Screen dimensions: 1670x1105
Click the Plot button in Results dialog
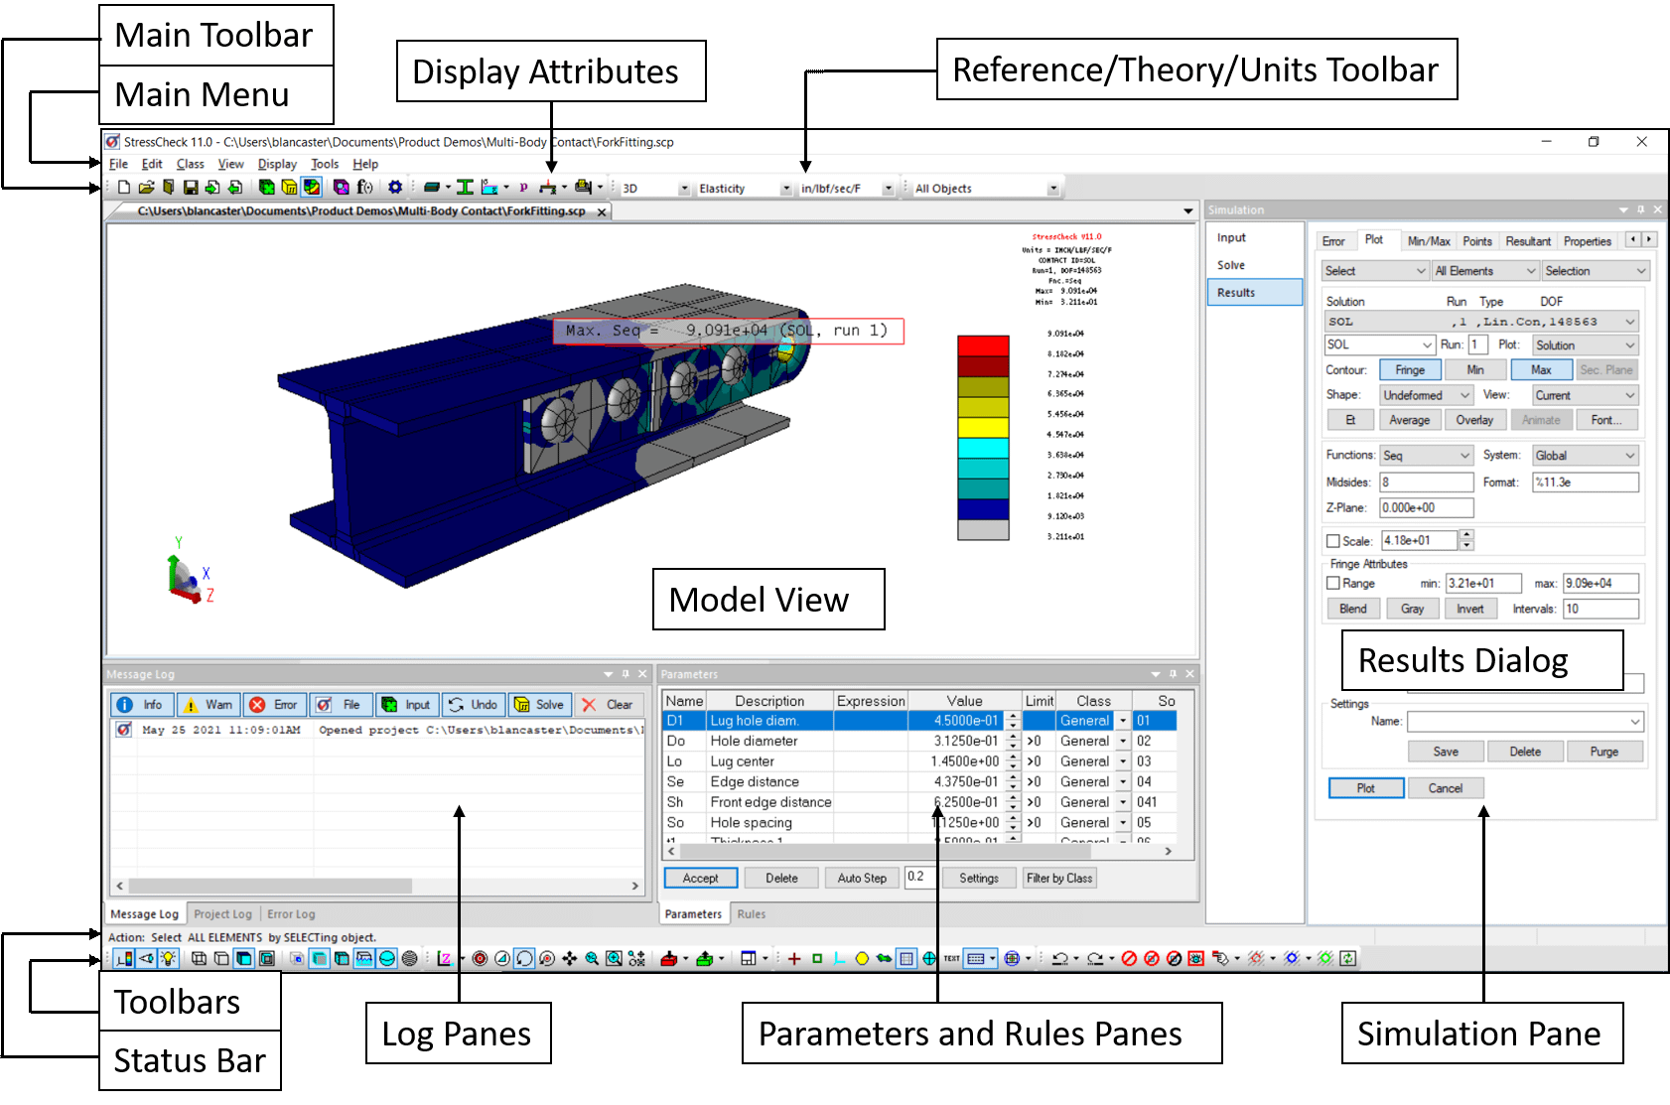point(1365,787)
